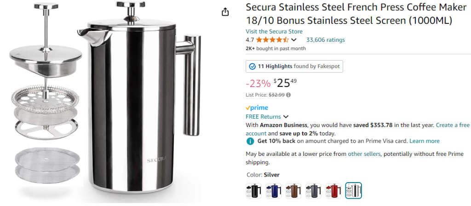Expand the FREE Returns dropdown
Screen dimensions: 471x206
(286, 117)
